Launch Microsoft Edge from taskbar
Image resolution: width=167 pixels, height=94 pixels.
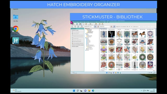click(x=93, y=91)
